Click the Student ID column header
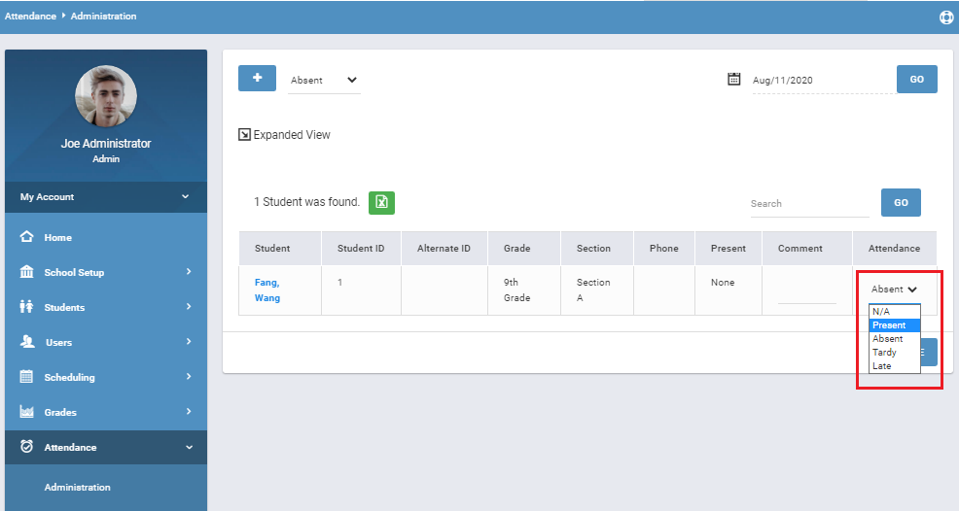This screenshot has height=511, width=959. (361, 248)
